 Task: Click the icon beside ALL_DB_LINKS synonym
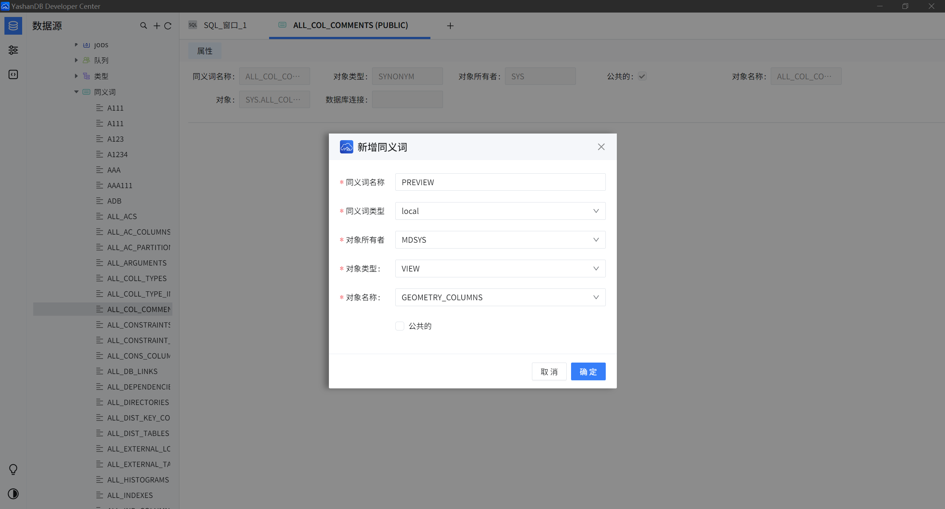tap(100, 371)
